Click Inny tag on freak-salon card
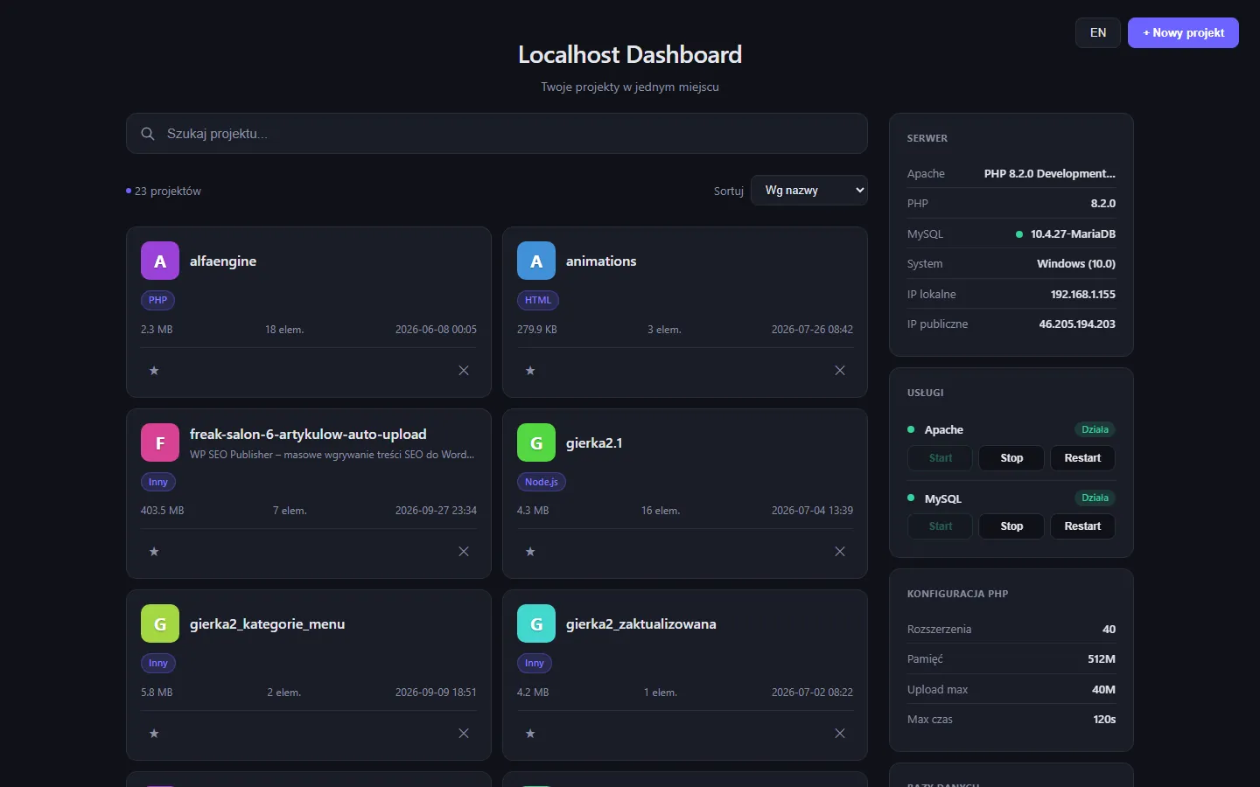The image size is (1260, 787). (x=158, y=482)
